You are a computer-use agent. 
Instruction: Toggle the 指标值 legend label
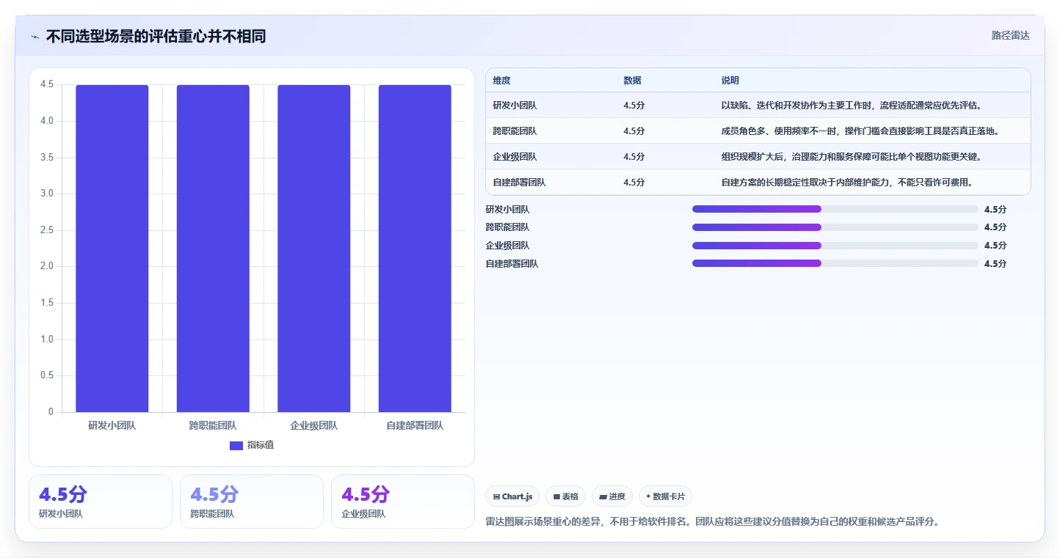[261, 445]
